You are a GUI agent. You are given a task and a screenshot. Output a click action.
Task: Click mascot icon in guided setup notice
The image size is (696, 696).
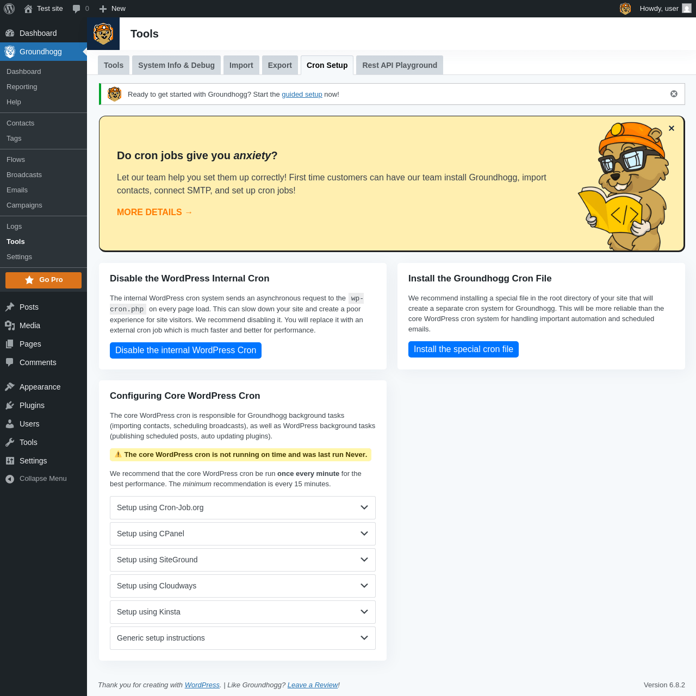click(x=114, y=94)
